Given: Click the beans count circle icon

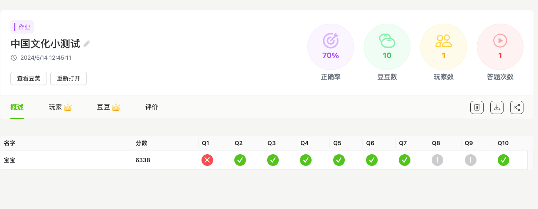Looking at the screenshot, I should pyautogui.click(x=387, y=41).
